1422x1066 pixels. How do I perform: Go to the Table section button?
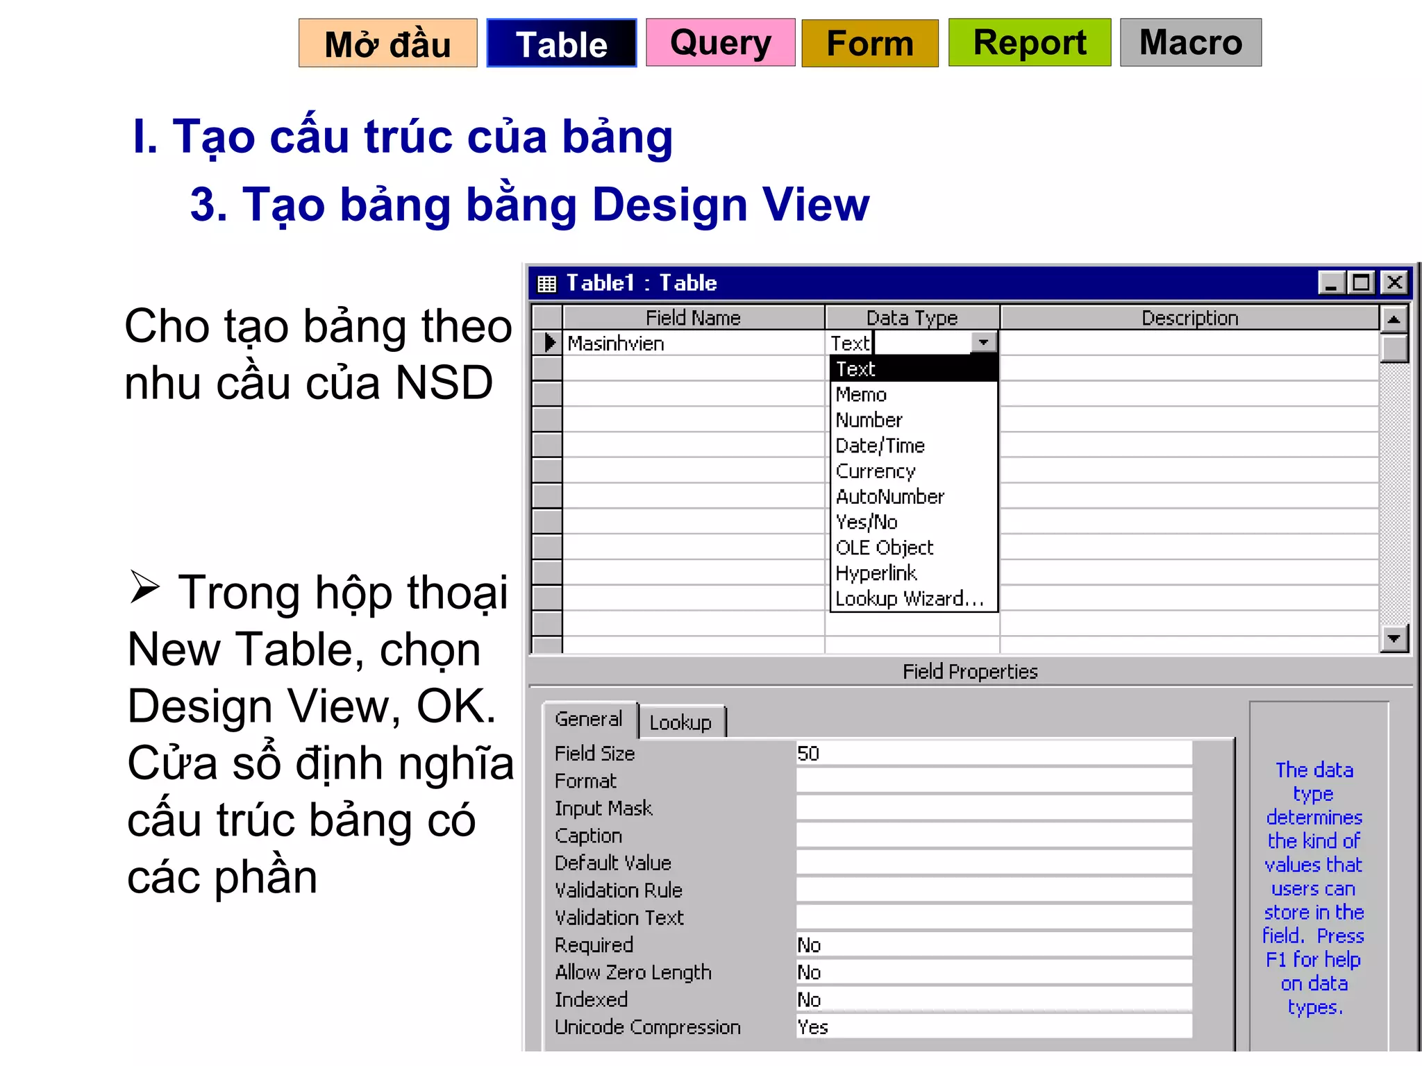tap(561, 43)
